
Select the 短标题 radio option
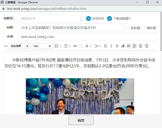[127, 28]
